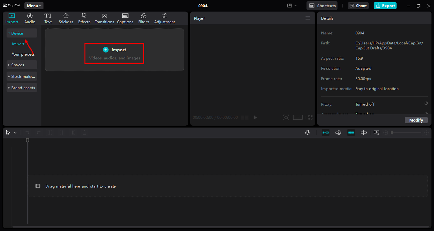
Task: Click the Redo icon
Action: click(x=39, y=133)
